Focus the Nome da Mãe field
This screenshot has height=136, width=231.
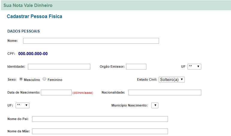pos(100,131)
